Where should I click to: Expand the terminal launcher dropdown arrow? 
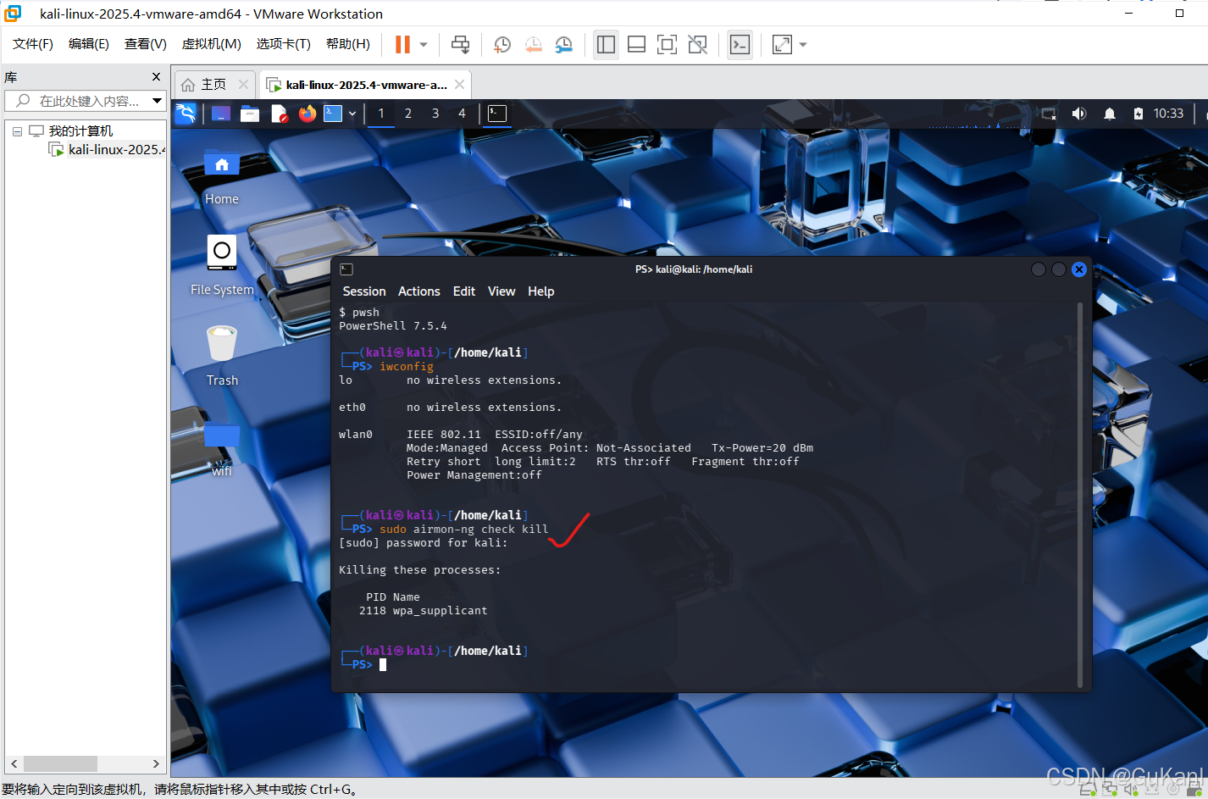pos(352,114)
